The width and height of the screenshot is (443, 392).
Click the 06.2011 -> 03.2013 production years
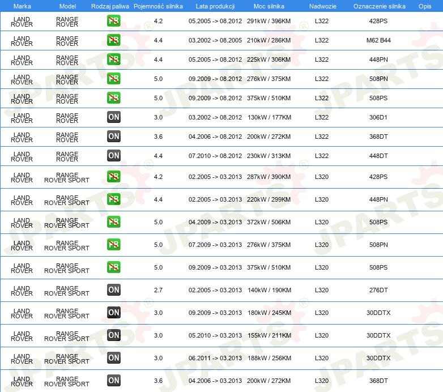coord(215,358)
